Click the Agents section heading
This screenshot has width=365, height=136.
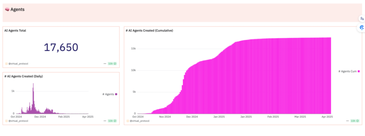point(17,9)
